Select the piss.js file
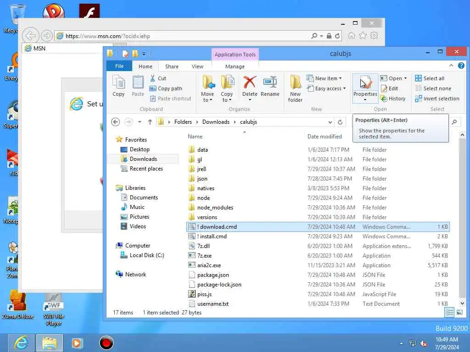 (204, 294)
